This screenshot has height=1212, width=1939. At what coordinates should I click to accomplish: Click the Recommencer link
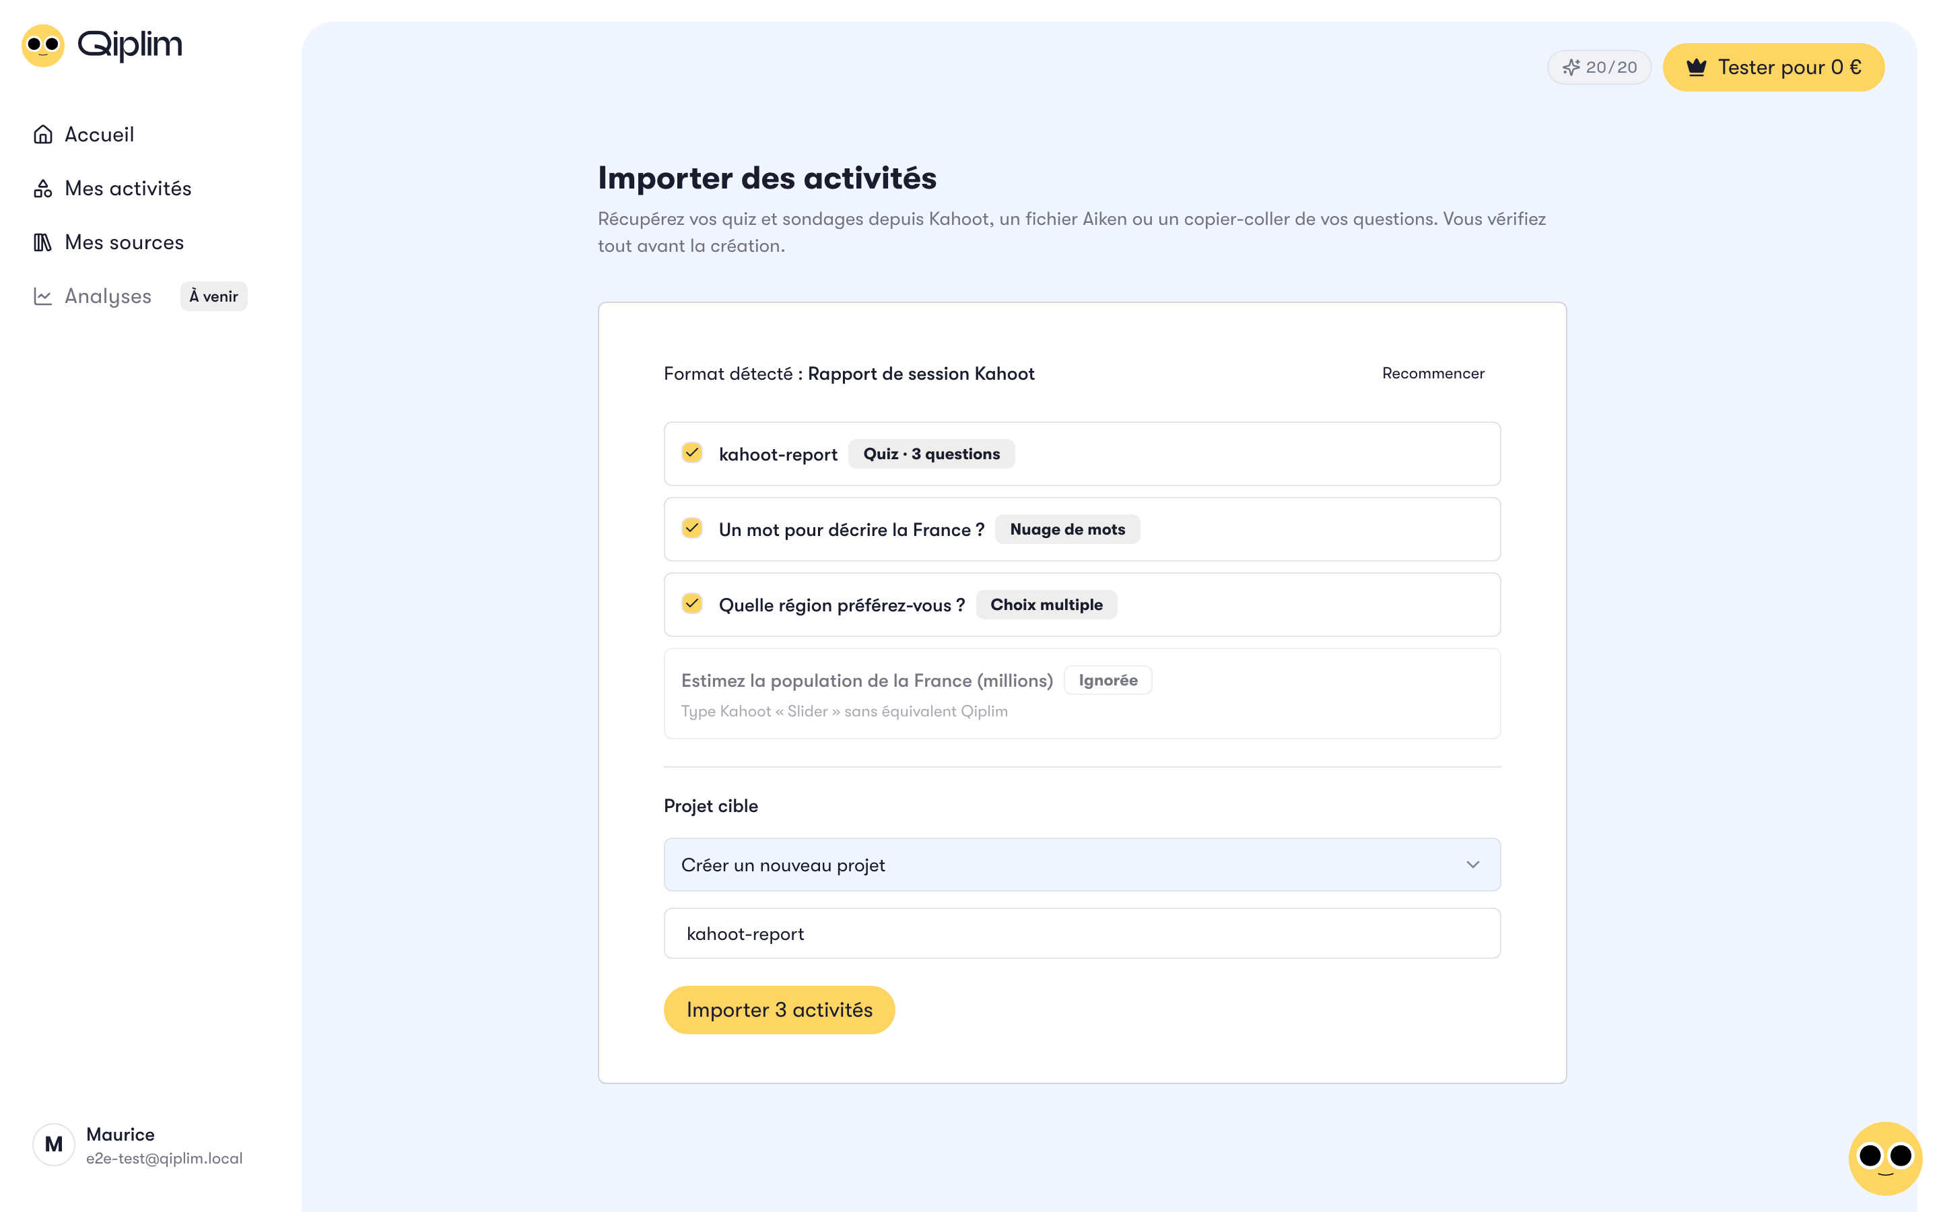pyautogui.click(x=1433, y=374)
